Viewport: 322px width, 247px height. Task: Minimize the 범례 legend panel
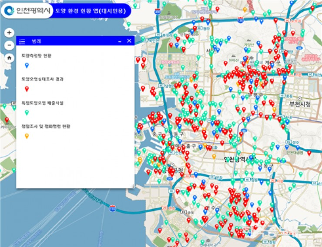(x=120, y=41)
